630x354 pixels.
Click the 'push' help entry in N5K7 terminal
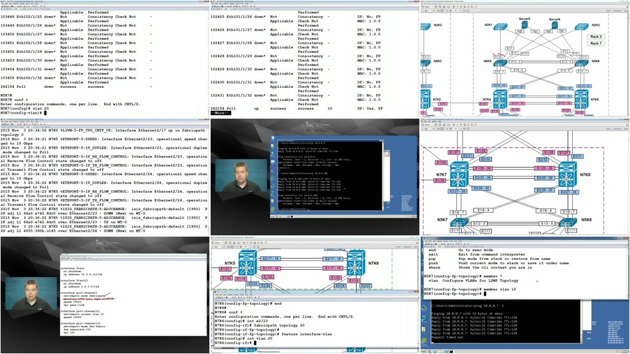coord(498,263)
